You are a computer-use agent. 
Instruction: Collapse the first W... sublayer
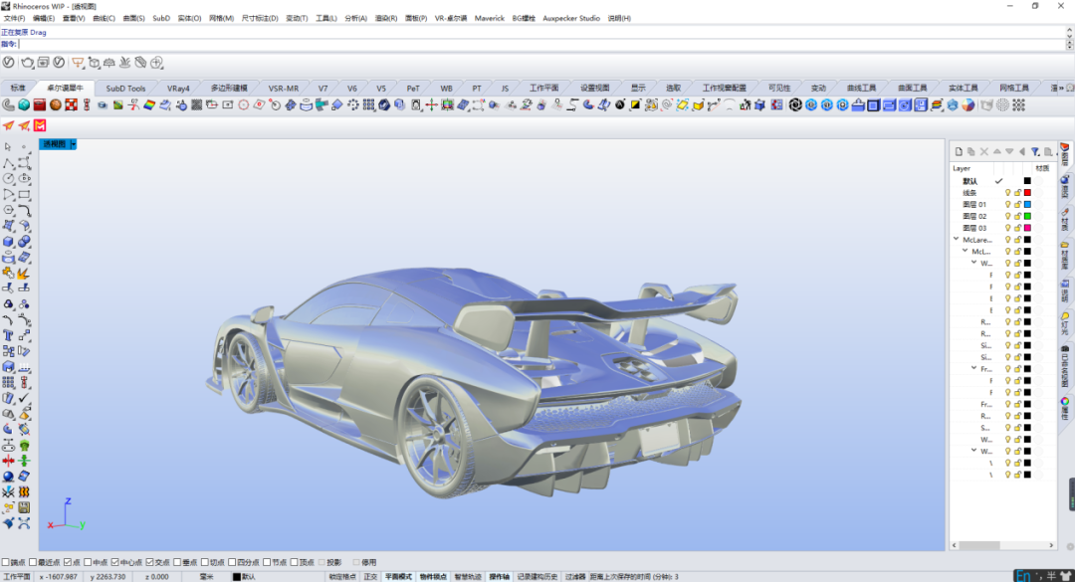[x=974, y=263]
